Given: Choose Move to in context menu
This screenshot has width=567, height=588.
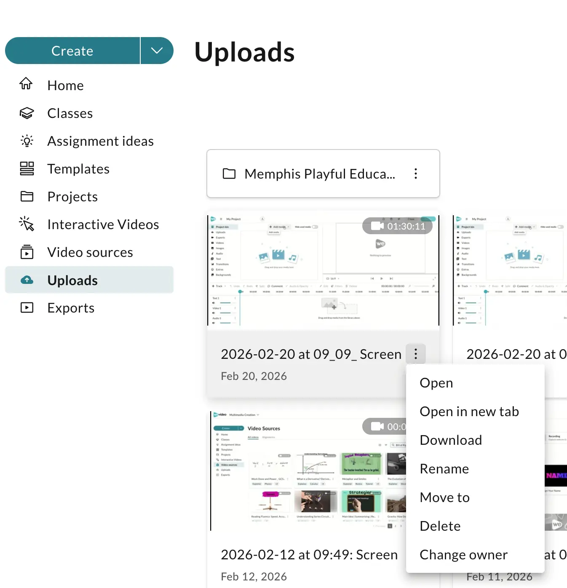Looking at the screenshot, I should tap(475, 497).
